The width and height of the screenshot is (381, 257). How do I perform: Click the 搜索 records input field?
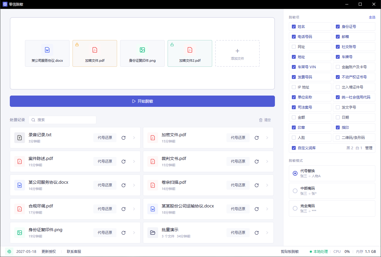click(62, 120)
